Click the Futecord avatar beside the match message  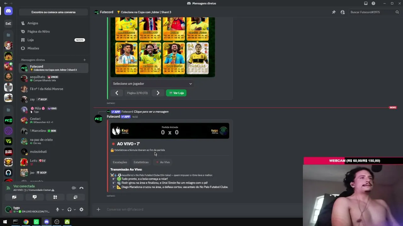pos(99,119)
